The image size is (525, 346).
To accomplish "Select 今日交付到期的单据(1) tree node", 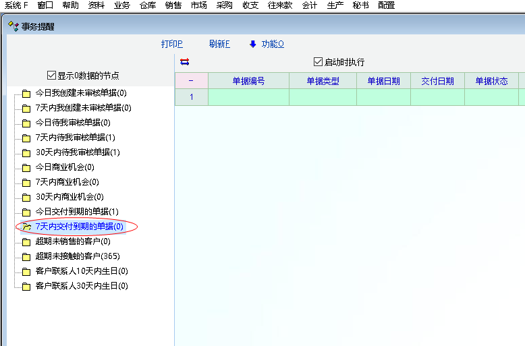I will click(77, 212).
